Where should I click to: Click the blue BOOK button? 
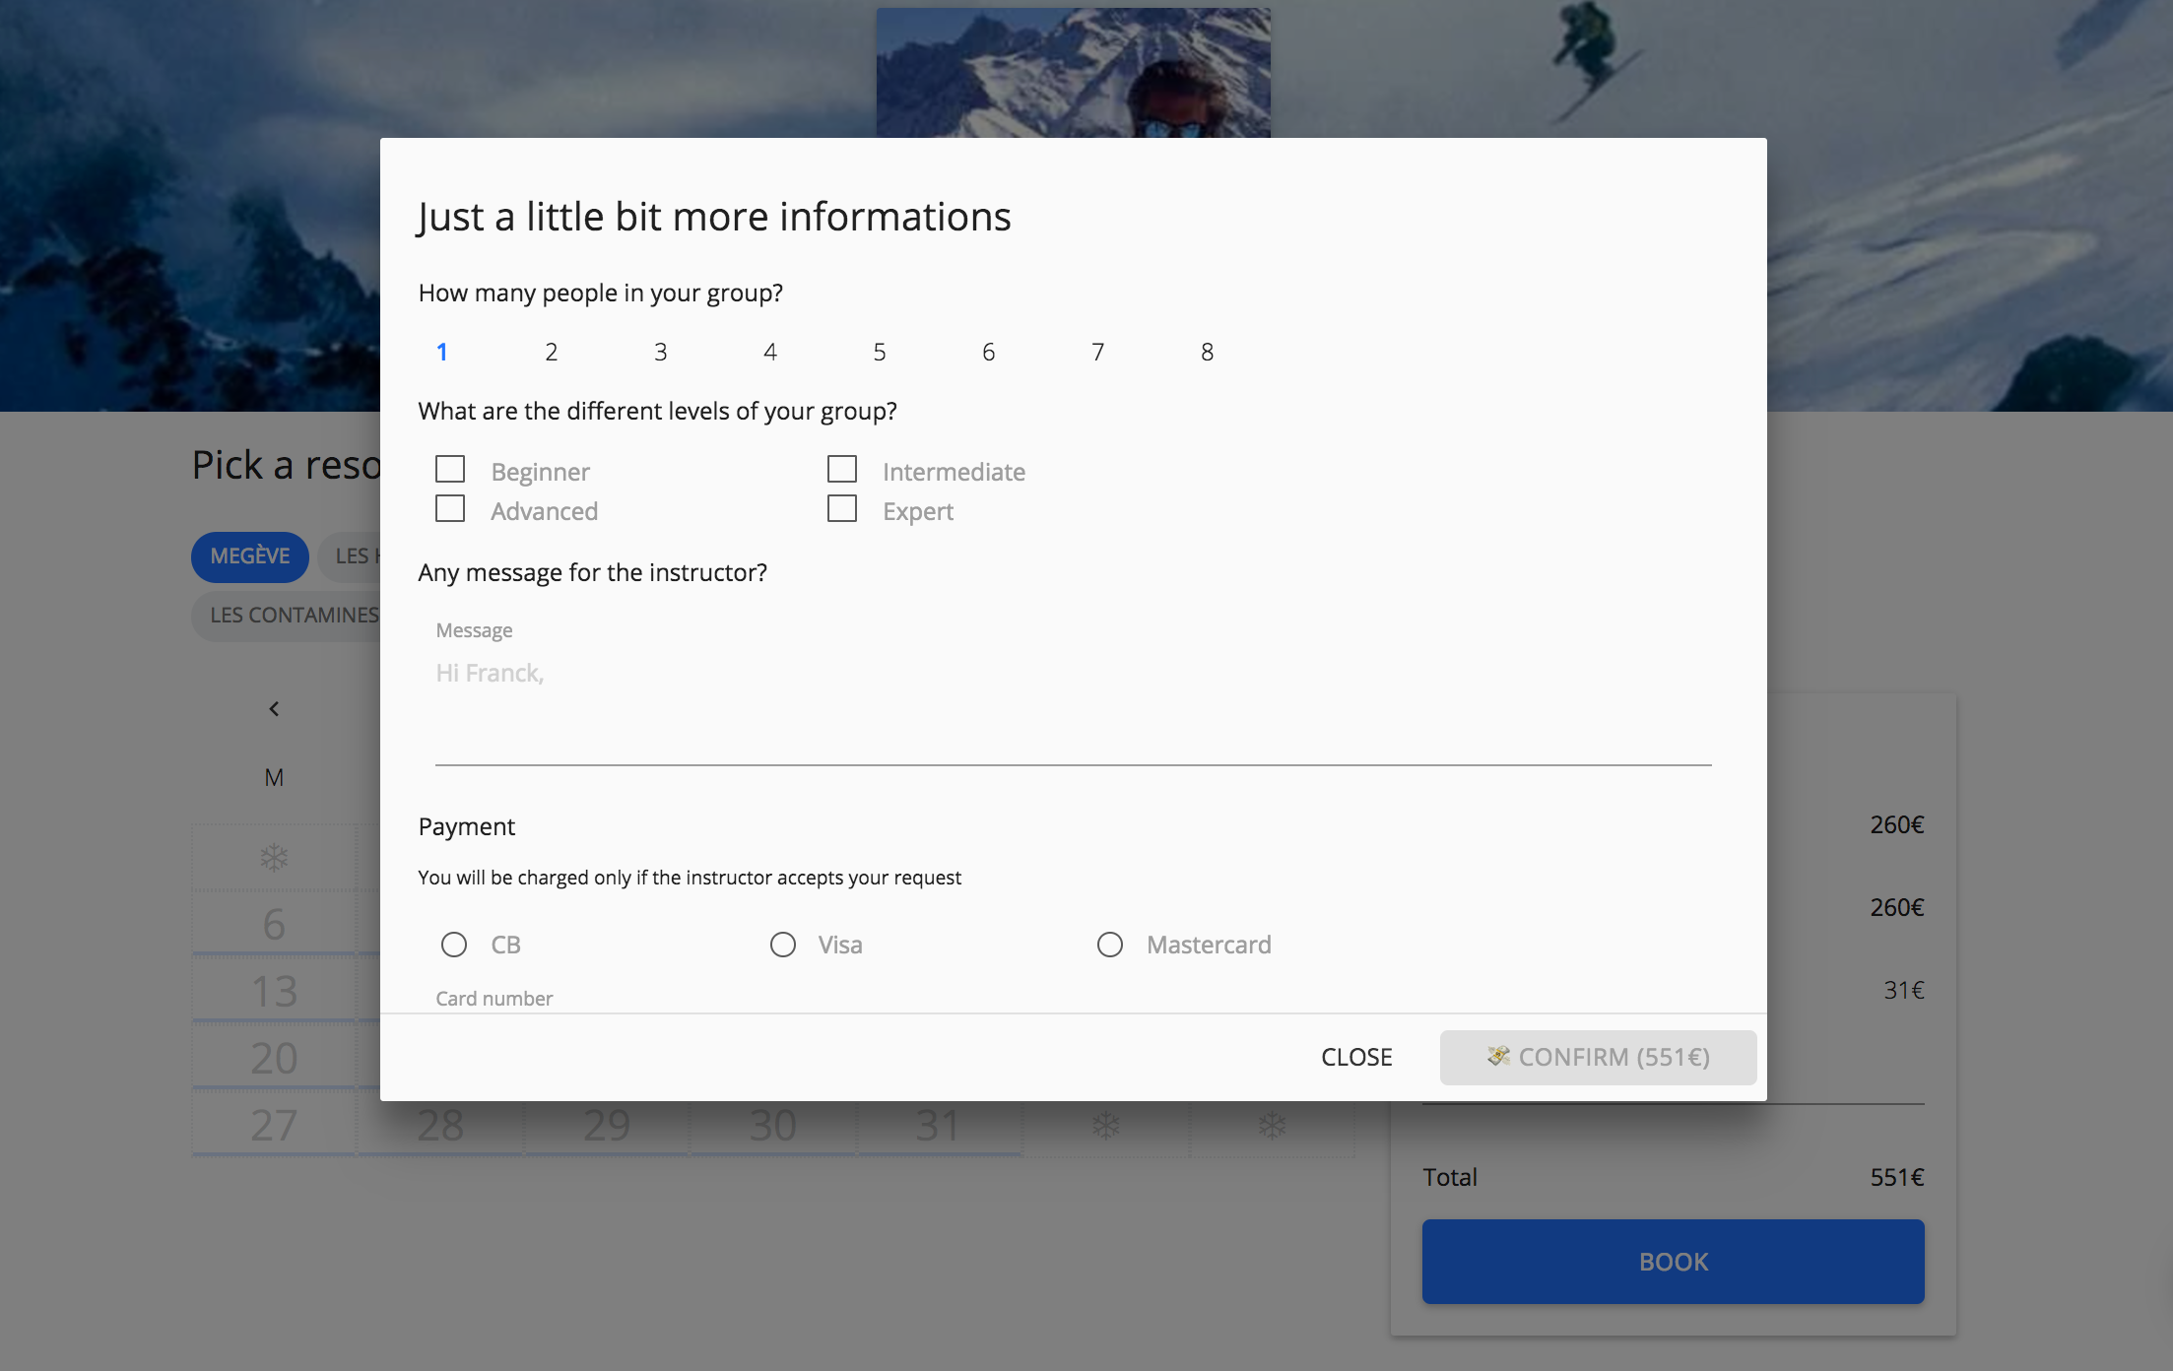pos(1673,1262)
